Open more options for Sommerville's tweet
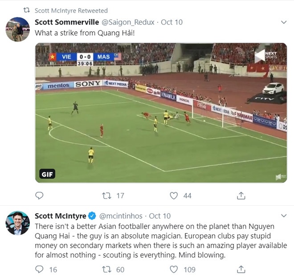This screenshot has height=279, width=294. (x=283, y=22)
